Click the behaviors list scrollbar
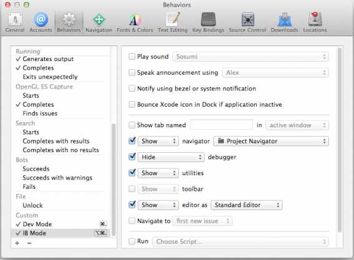 113,180
